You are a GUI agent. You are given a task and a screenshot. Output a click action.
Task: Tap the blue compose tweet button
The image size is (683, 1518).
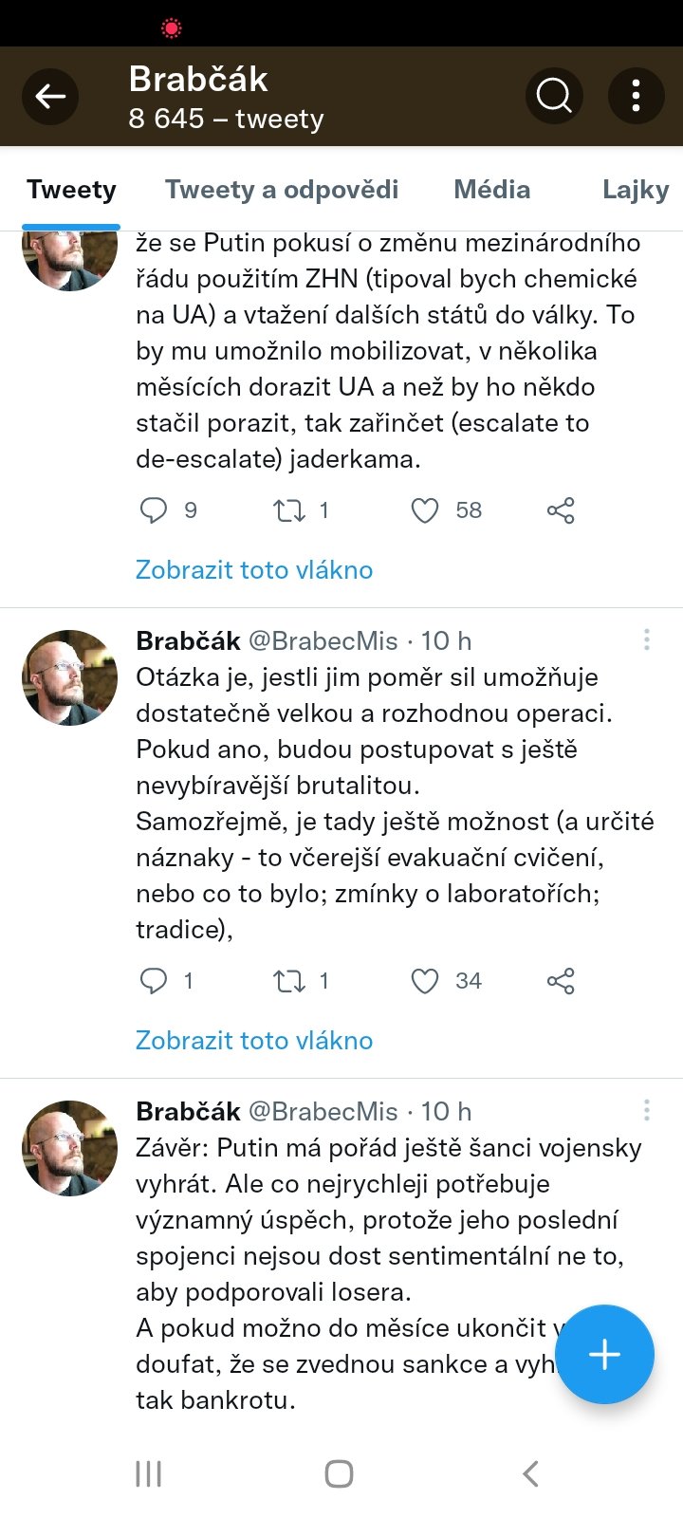[x=604, y=1355]
